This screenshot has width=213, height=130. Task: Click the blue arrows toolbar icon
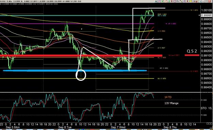194,1
